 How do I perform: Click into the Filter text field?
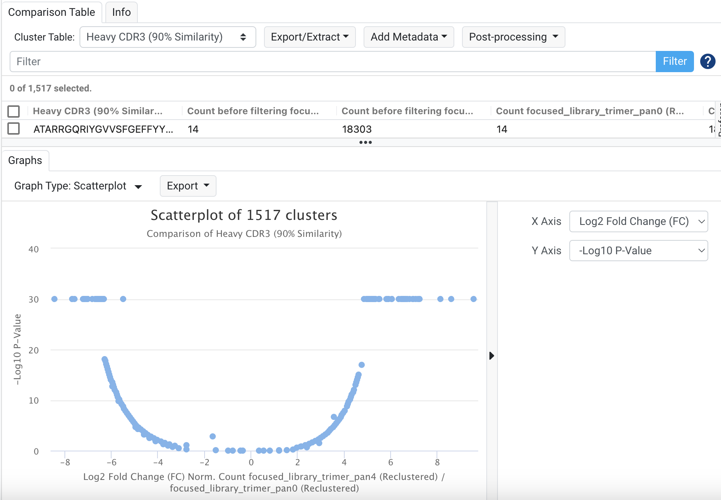[332, 62]
